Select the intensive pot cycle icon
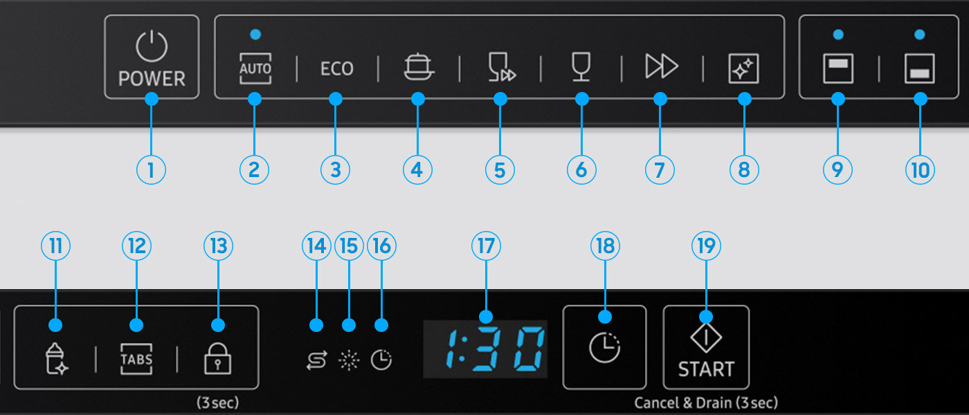 click(x=418, y=68)
